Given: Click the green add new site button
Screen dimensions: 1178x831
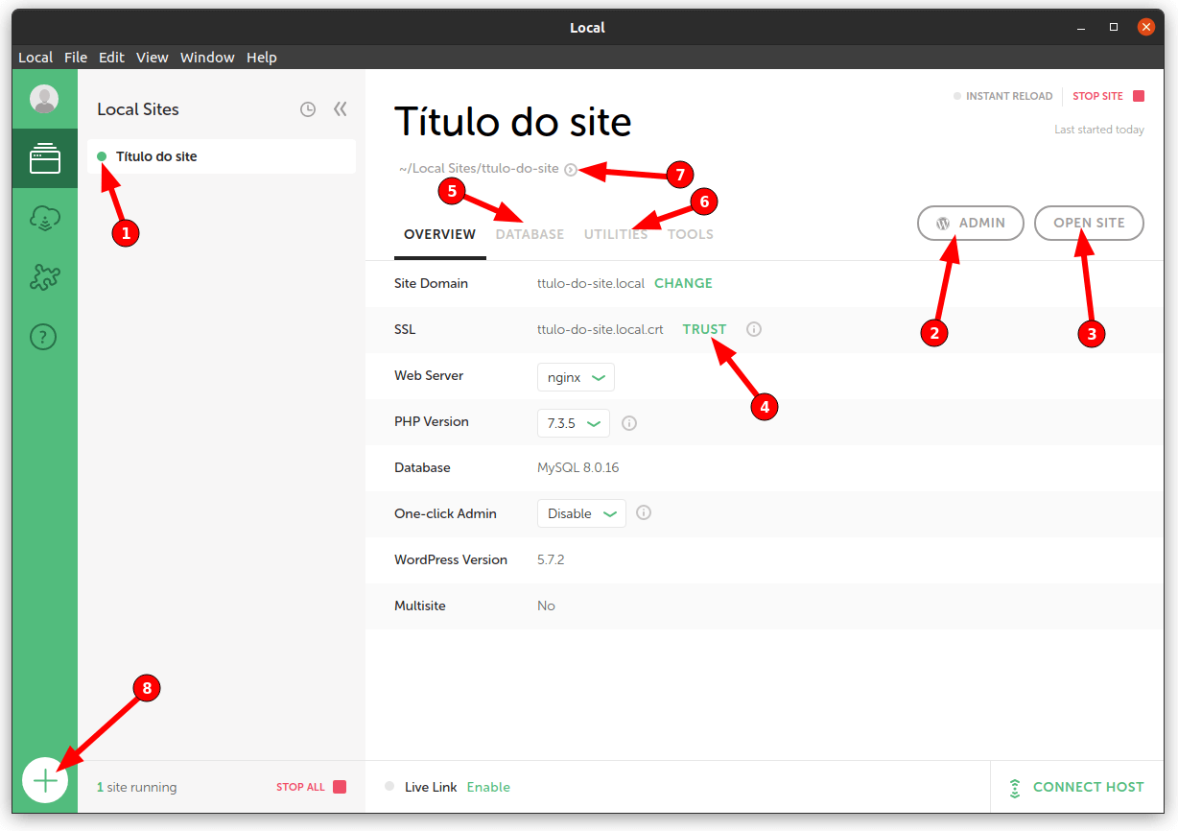Looking at the screenshot, I should point(45,781).
